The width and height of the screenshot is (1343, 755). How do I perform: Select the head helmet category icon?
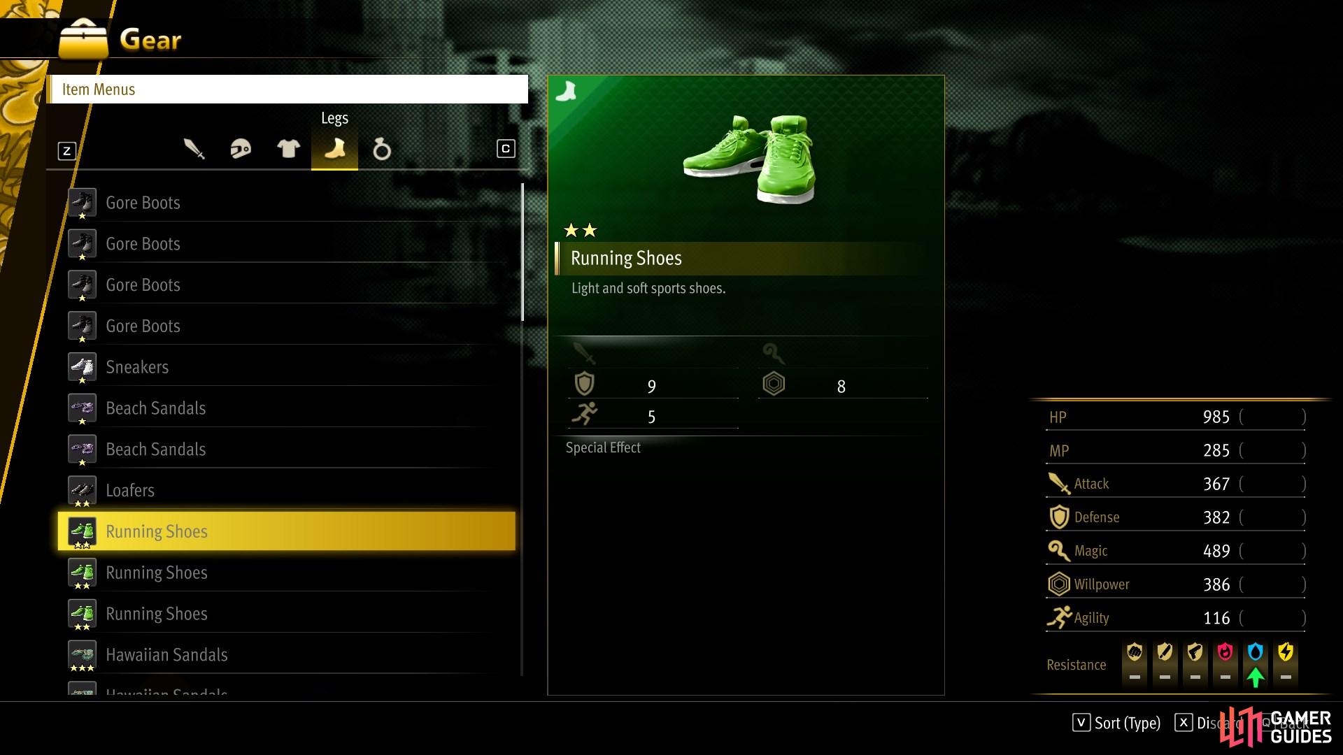click(x=241, y=149)
